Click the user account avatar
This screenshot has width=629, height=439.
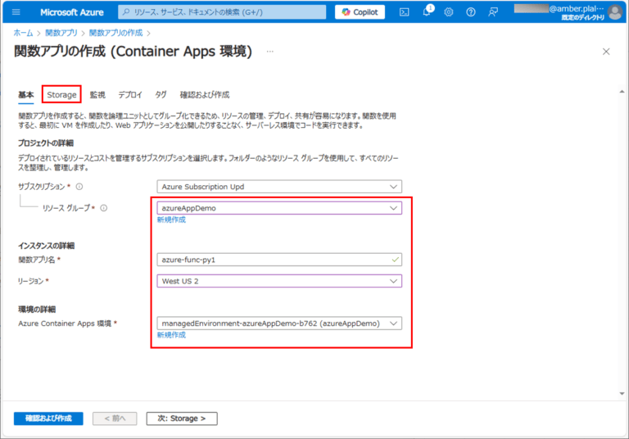[x=615, y=11]
